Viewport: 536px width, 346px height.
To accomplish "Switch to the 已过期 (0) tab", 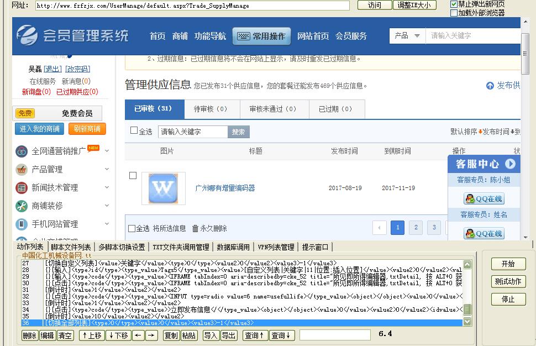I will pos(337,109).
